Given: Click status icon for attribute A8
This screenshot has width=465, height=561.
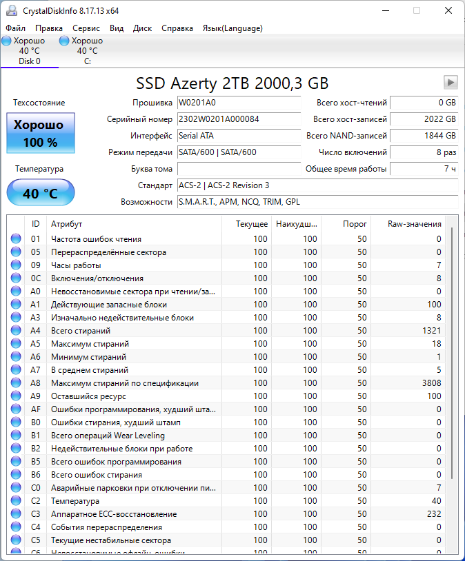Looking at the screenshot, I should [x=16, y=382].
